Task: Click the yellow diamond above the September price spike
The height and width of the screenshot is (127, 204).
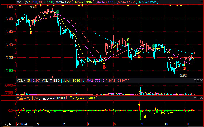Action: [x=139, y=5]
